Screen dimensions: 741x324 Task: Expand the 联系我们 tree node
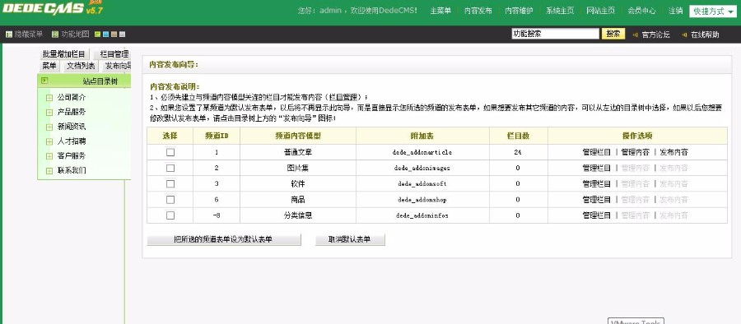(49, 171)
